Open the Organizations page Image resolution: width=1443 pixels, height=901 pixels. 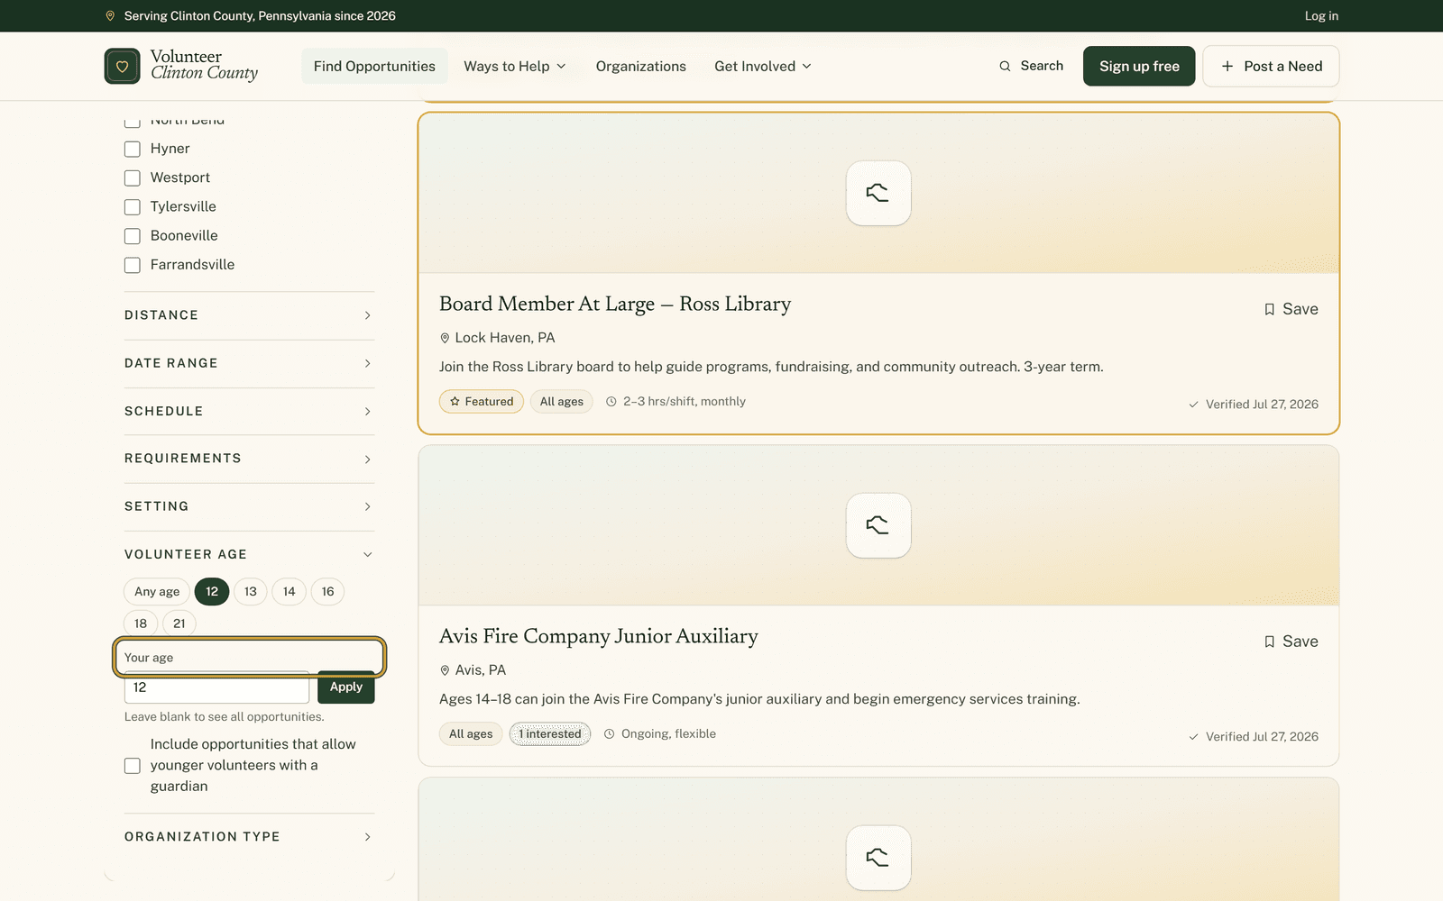point(641,66)
